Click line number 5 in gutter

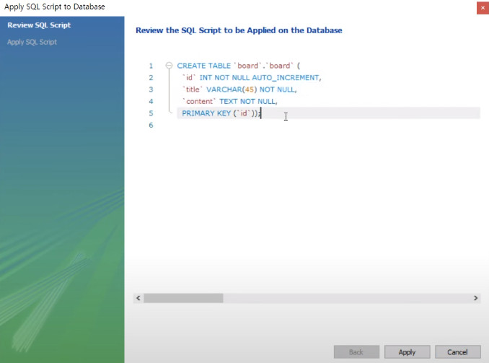(151, 113)
